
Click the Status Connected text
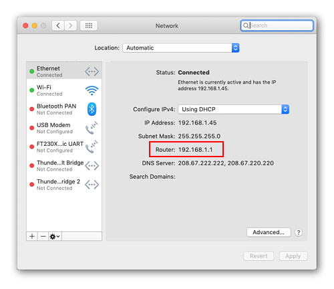pos(194,72)
